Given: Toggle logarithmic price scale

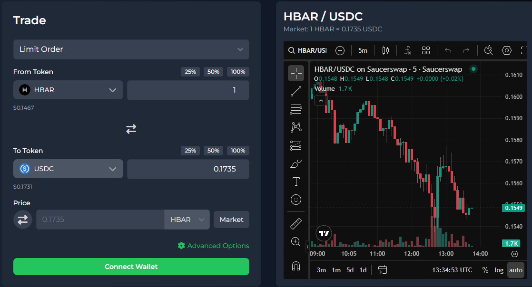Looking at the screenshot, I should pyautogui.click(x=499, y=270).
